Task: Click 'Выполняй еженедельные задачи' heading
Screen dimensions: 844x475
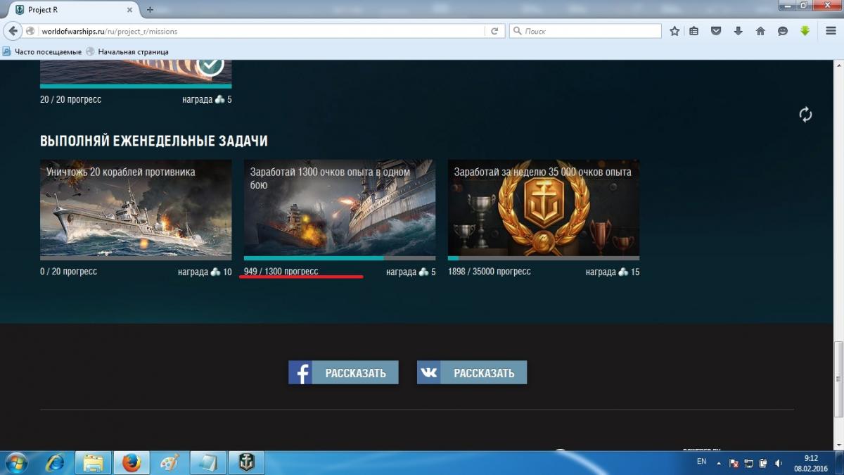Action: [154, 141]
